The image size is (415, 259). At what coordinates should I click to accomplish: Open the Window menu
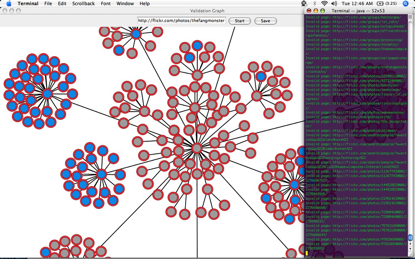pyautogui.click(x=125, y=3)
